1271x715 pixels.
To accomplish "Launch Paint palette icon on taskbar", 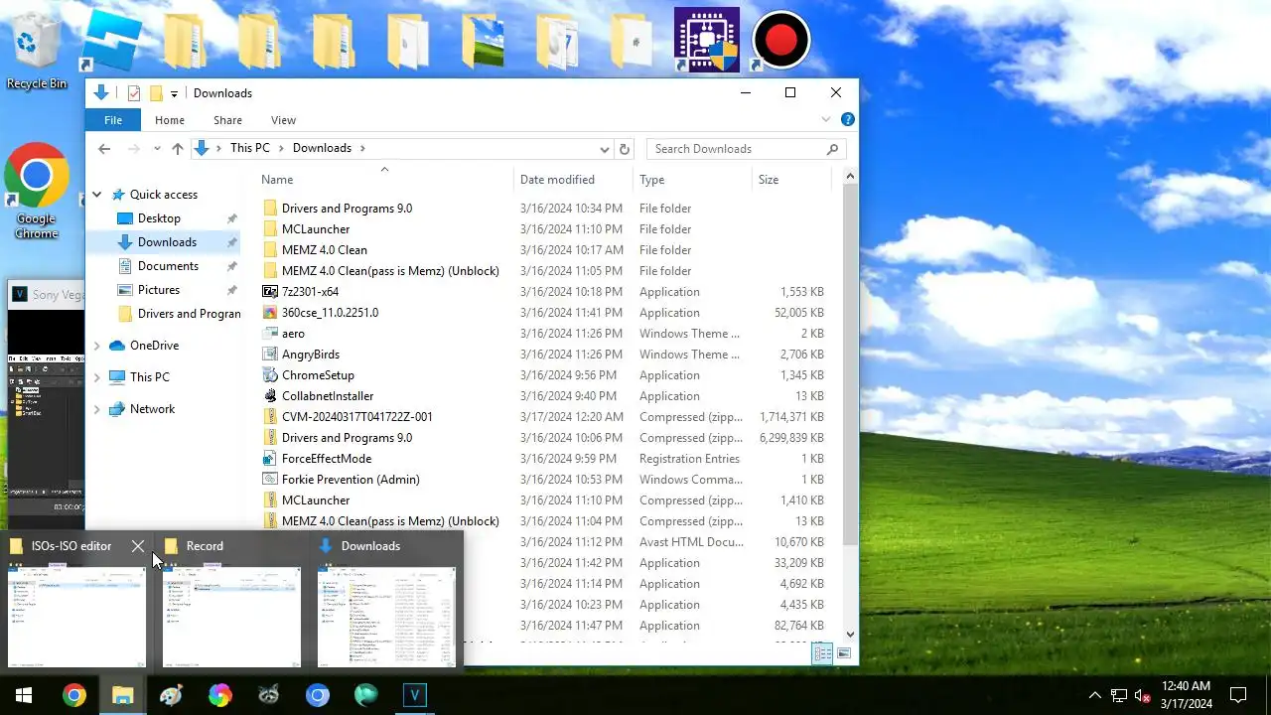I will pyautogui.click(x=171, y=695).
